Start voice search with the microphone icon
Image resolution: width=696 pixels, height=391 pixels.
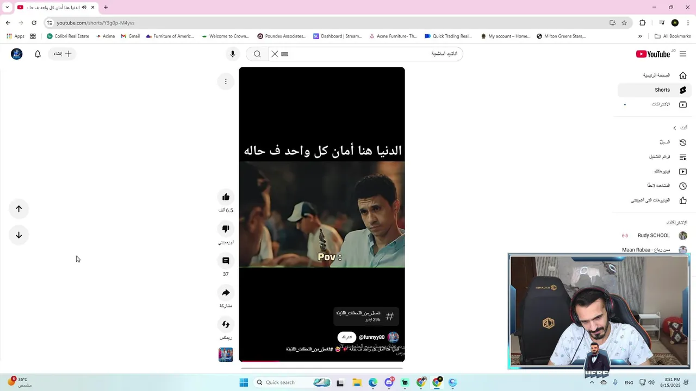[233, 54]
